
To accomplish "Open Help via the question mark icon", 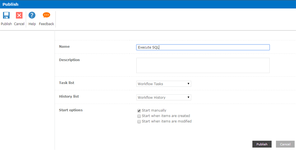I will click(x=32, y=15).
